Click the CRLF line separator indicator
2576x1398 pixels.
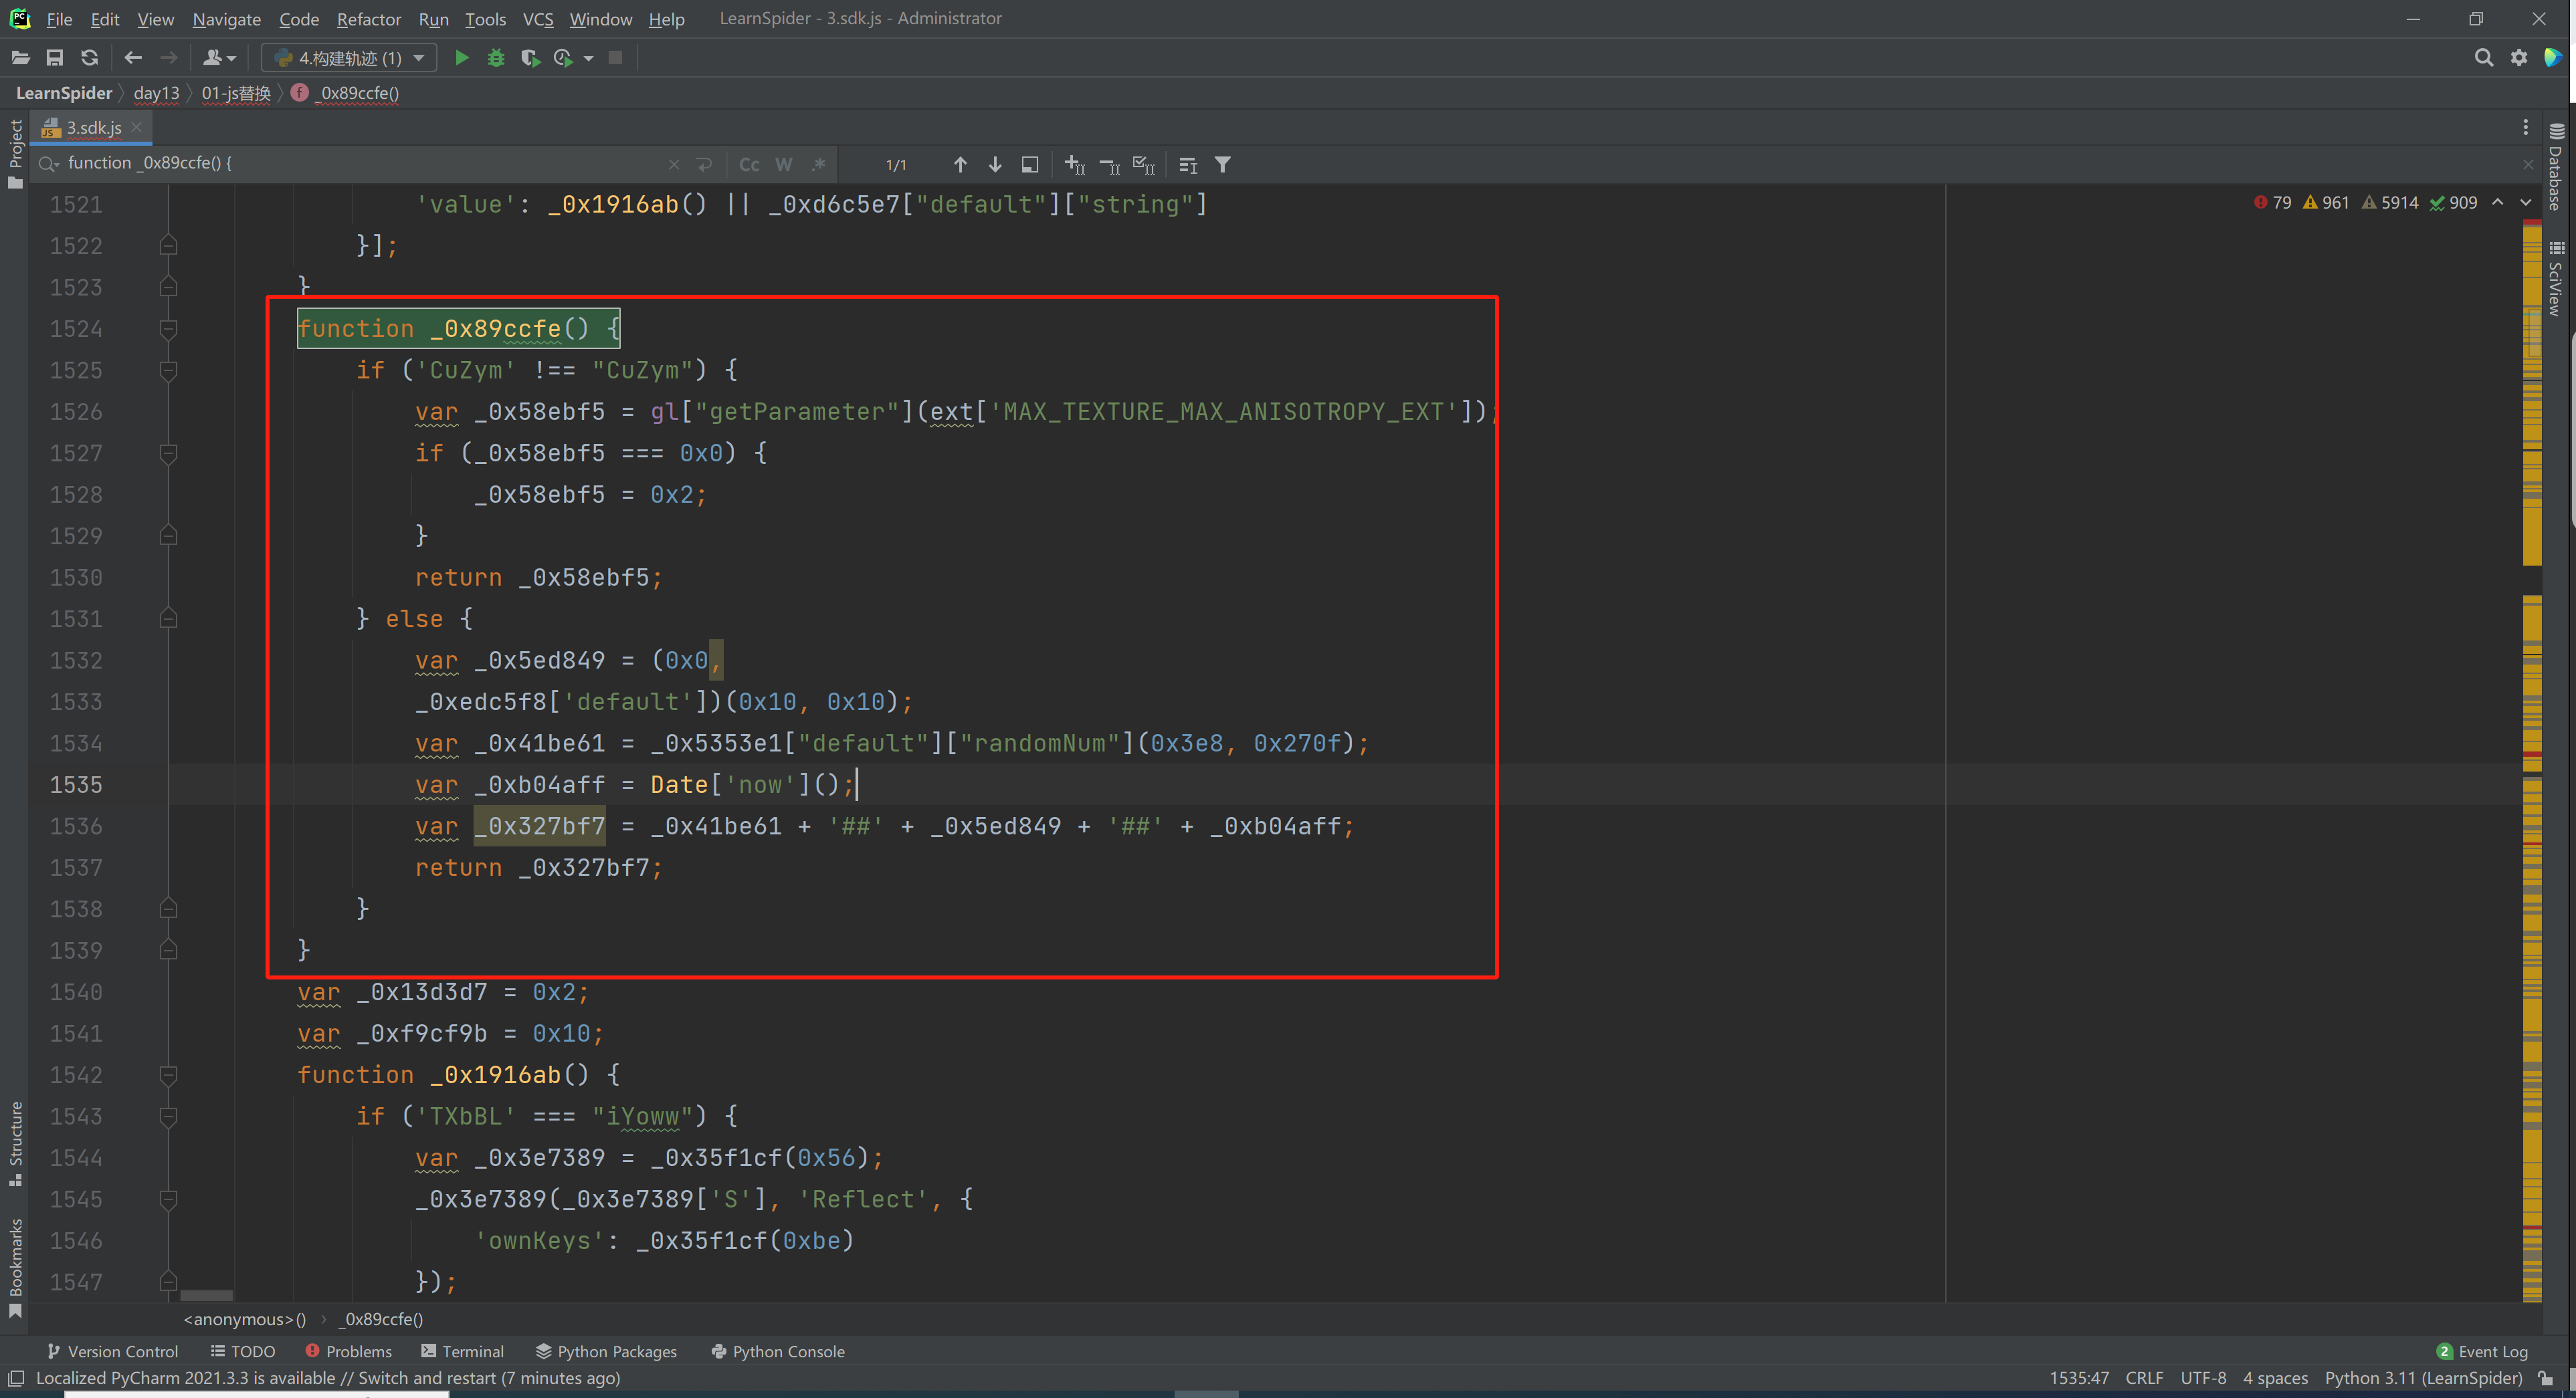click(x=2144, y=1378)
